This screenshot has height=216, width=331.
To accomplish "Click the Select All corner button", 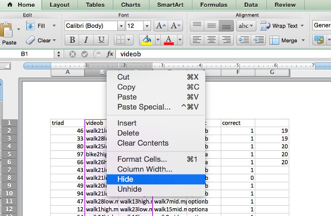I will (x=5, y=66).
